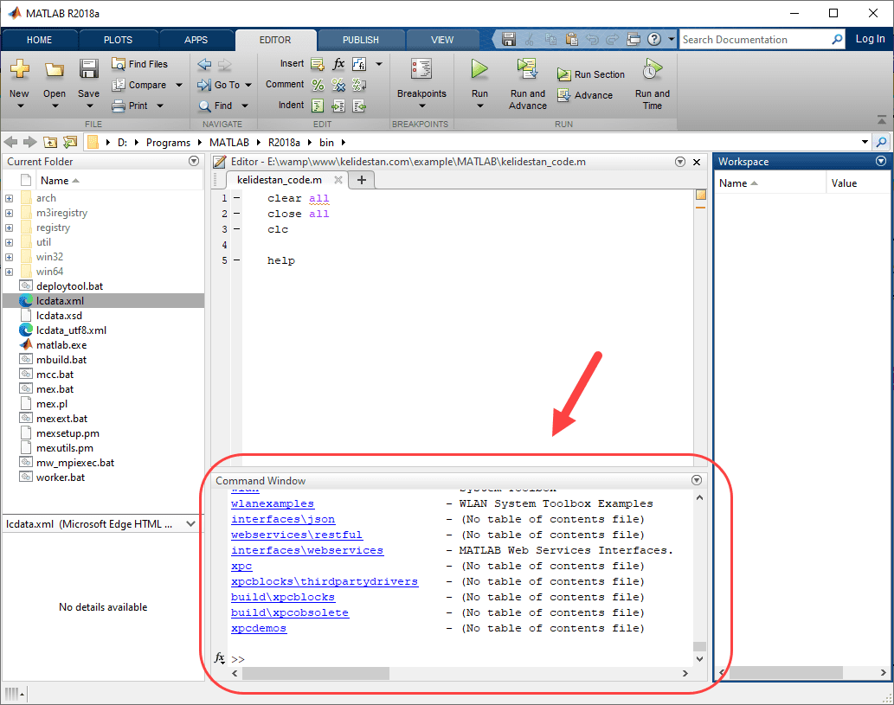Image resolution: width=894 pixels, height=705 pixels.
Task: Expand the win32 folder
Action: pos(10,257)
